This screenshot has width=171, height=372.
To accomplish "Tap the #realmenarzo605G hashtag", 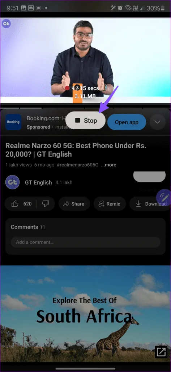I will (78, 165).
